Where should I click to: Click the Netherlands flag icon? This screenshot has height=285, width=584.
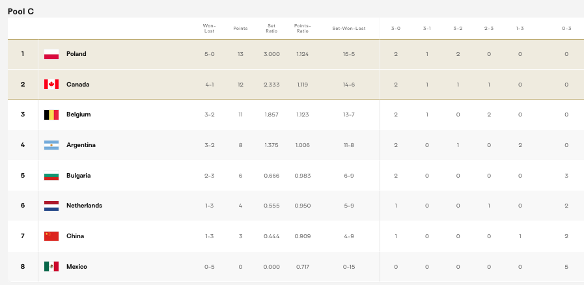click(x=51, y=206)
